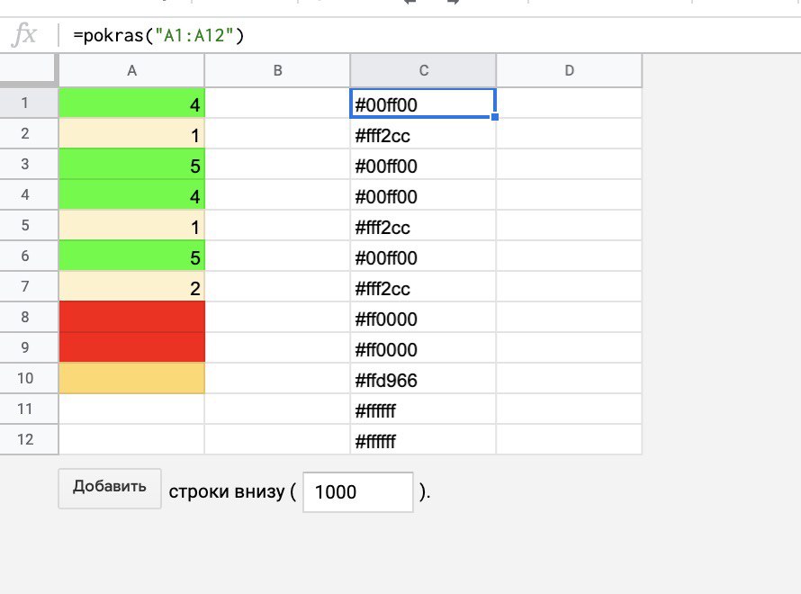801x594 pixels.
Task: Click empty cell B8
Action: point(277,318)
